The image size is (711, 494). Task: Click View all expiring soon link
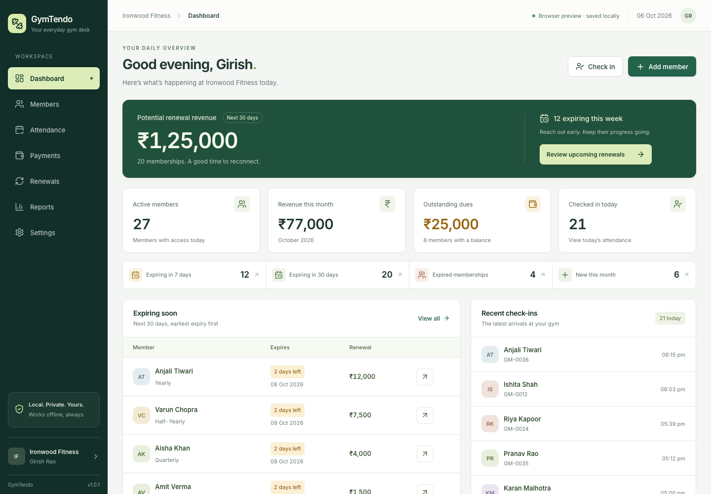click(x=434, y=319)
